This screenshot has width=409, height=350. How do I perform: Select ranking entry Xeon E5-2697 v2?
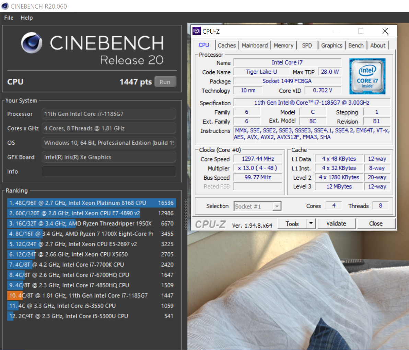[x=91, y=244]
